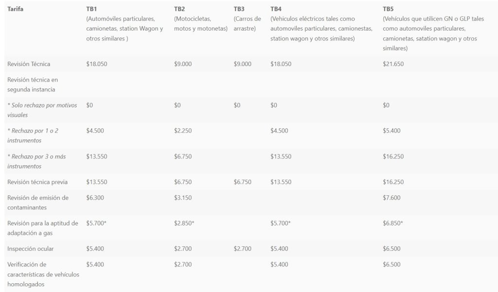Click the Revisión Técnica row label

29,64
